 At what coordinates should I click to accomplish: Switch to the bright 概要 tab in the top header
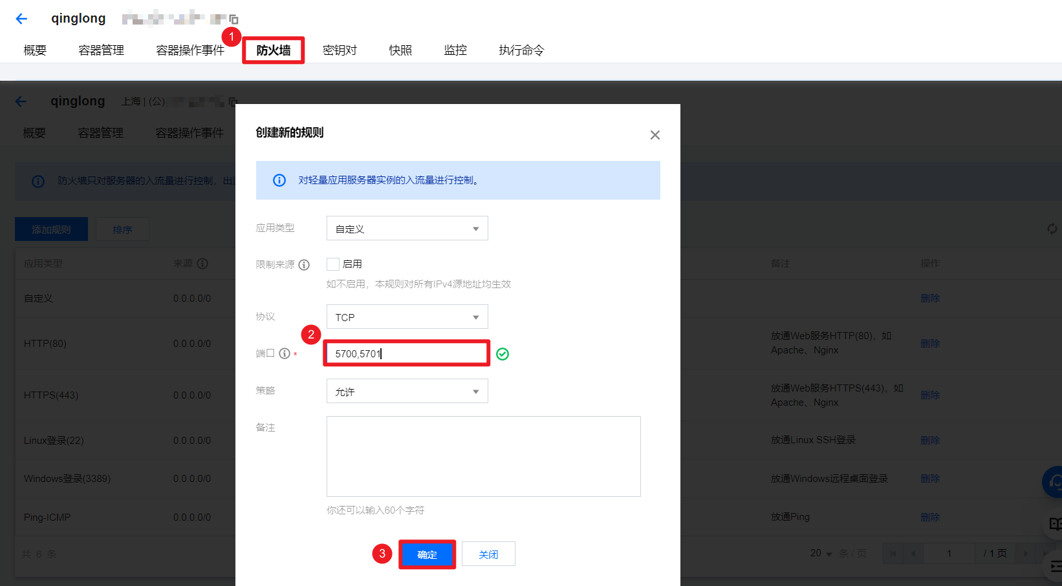pos(35,50)
